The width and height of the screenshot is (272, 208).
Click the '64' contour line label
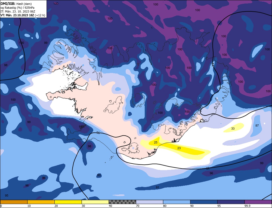tap(213, 64)
